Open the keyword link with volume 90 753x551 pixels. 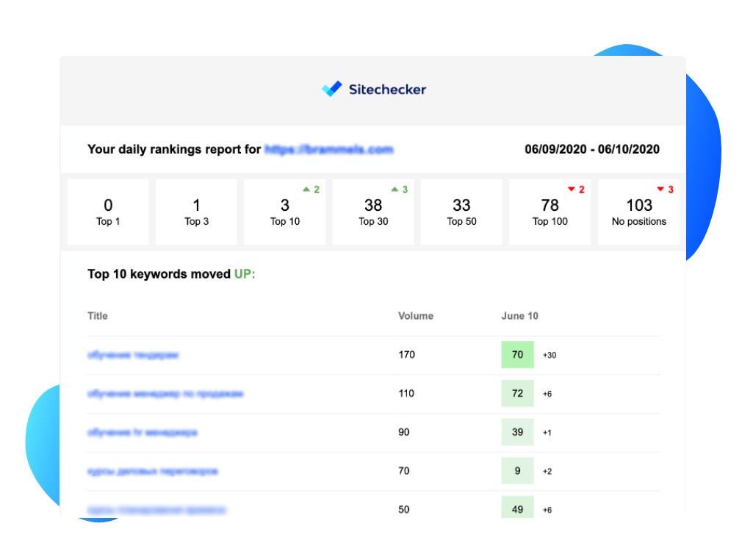pos(142,432)
